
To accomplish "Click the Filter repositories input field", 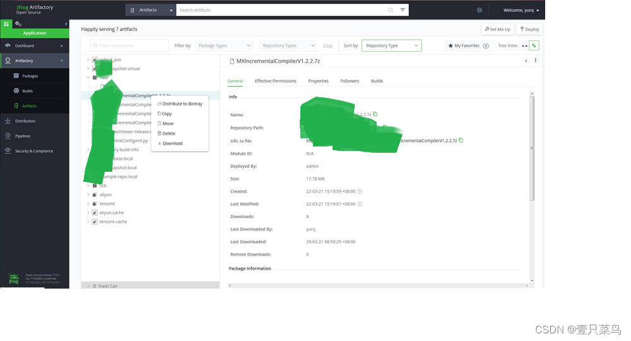I will click(x=129, y=45).
